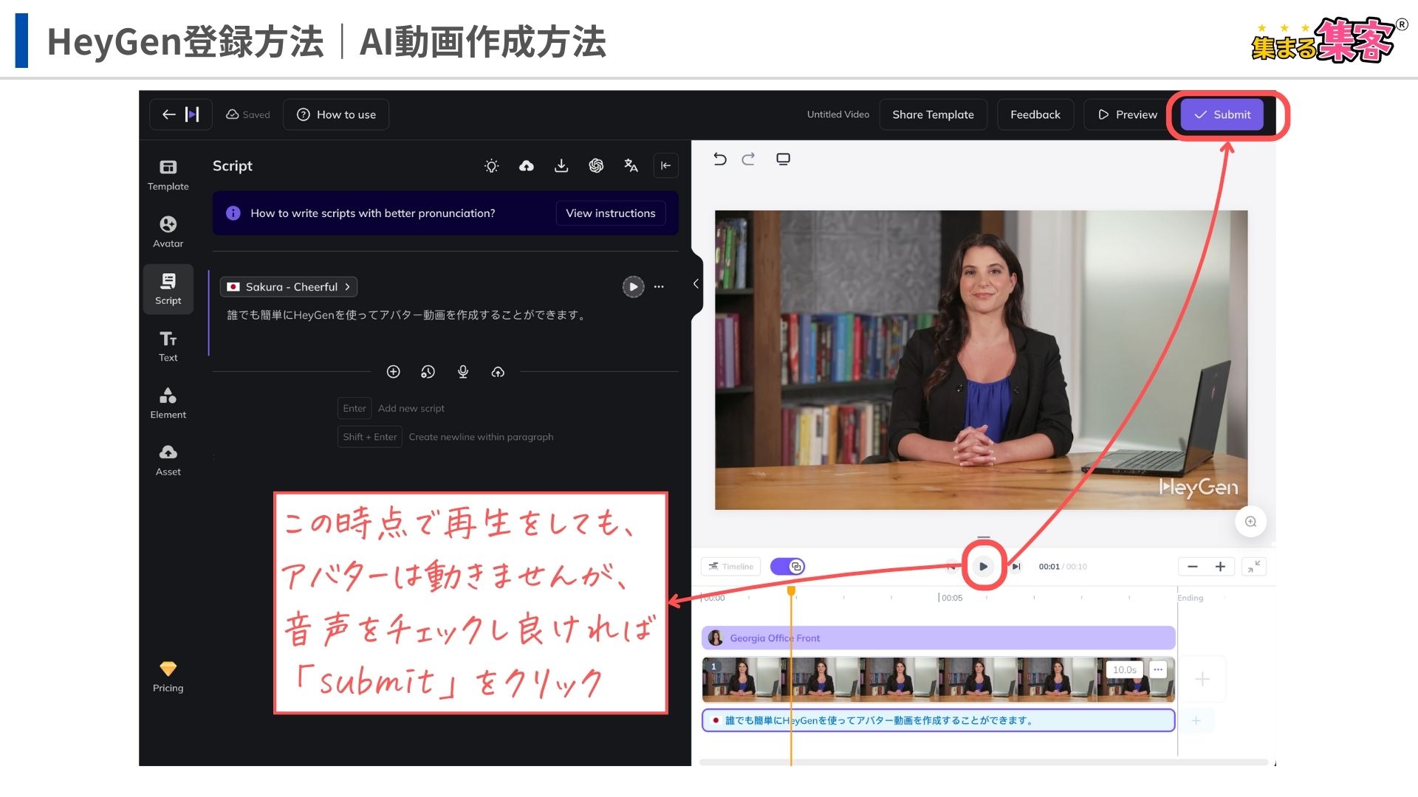Screen dimensions: 1418x797
Task: Click the Untitled Video title
Action: (838, 114)
